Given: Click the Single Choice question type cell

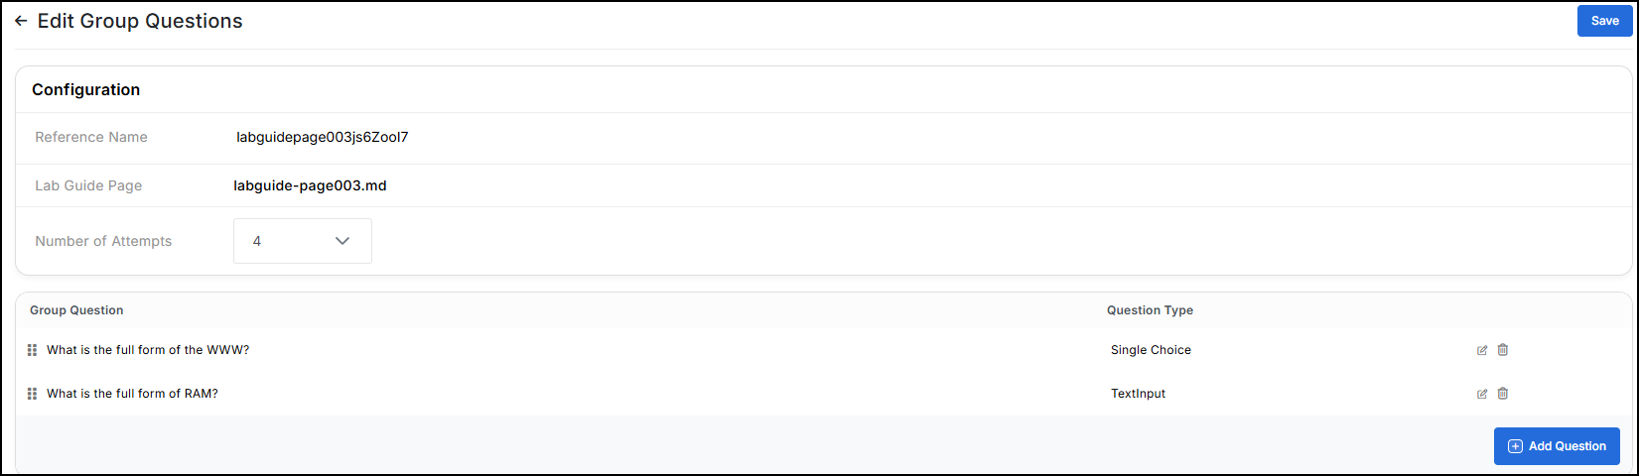Looking at the screenshot, I should (1151, 350).
